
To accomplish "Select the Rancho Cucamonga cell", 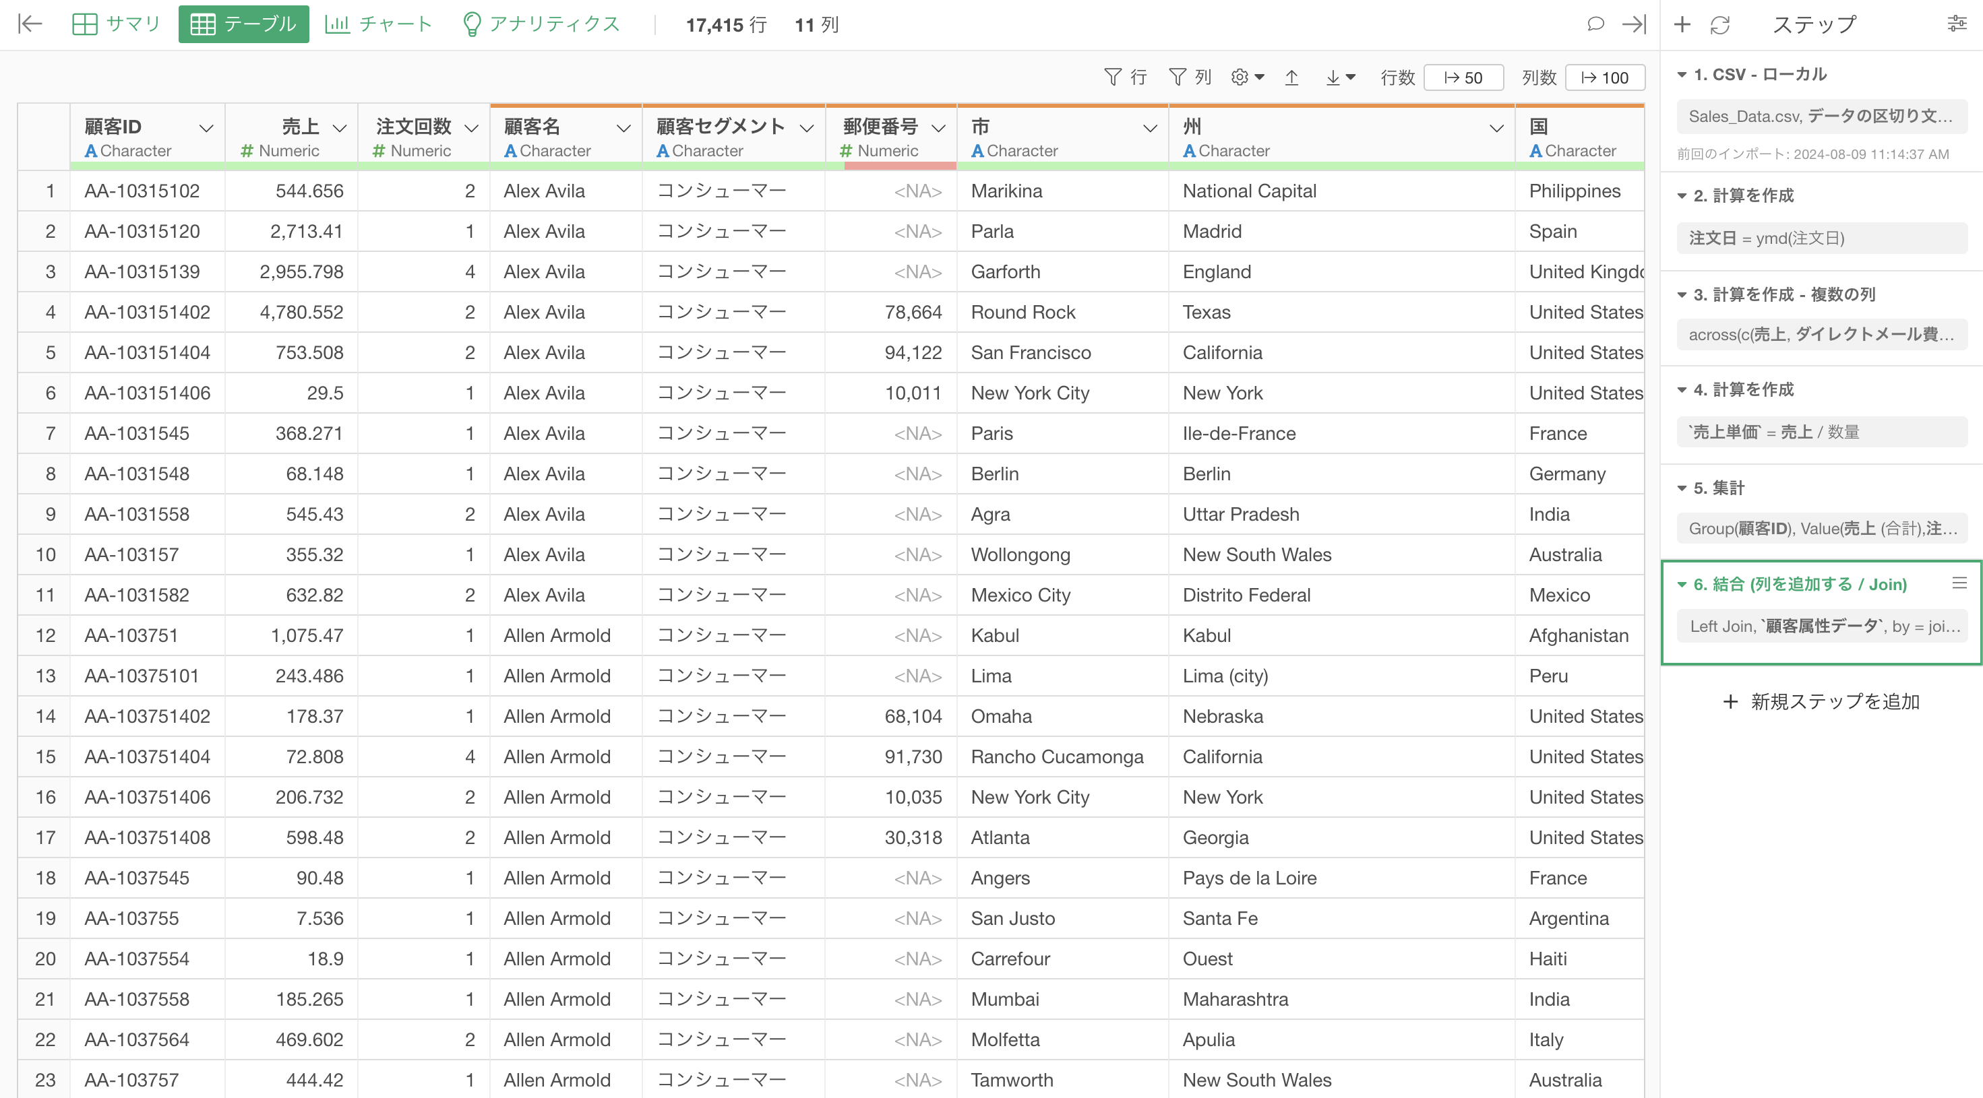I will tap(1062, 756).
